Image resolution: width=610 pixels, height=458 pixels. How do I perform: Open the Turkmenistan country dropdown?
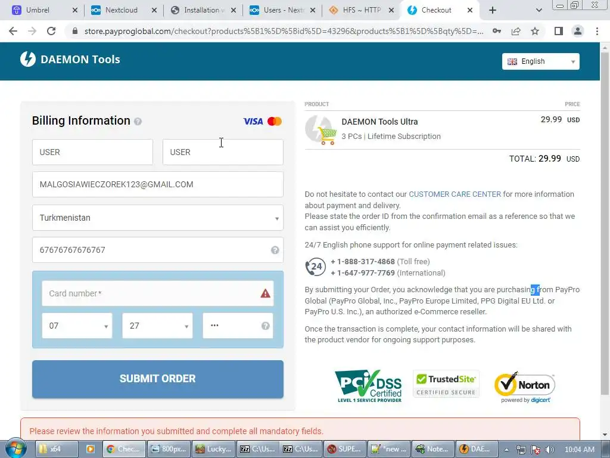pos(157,218)
